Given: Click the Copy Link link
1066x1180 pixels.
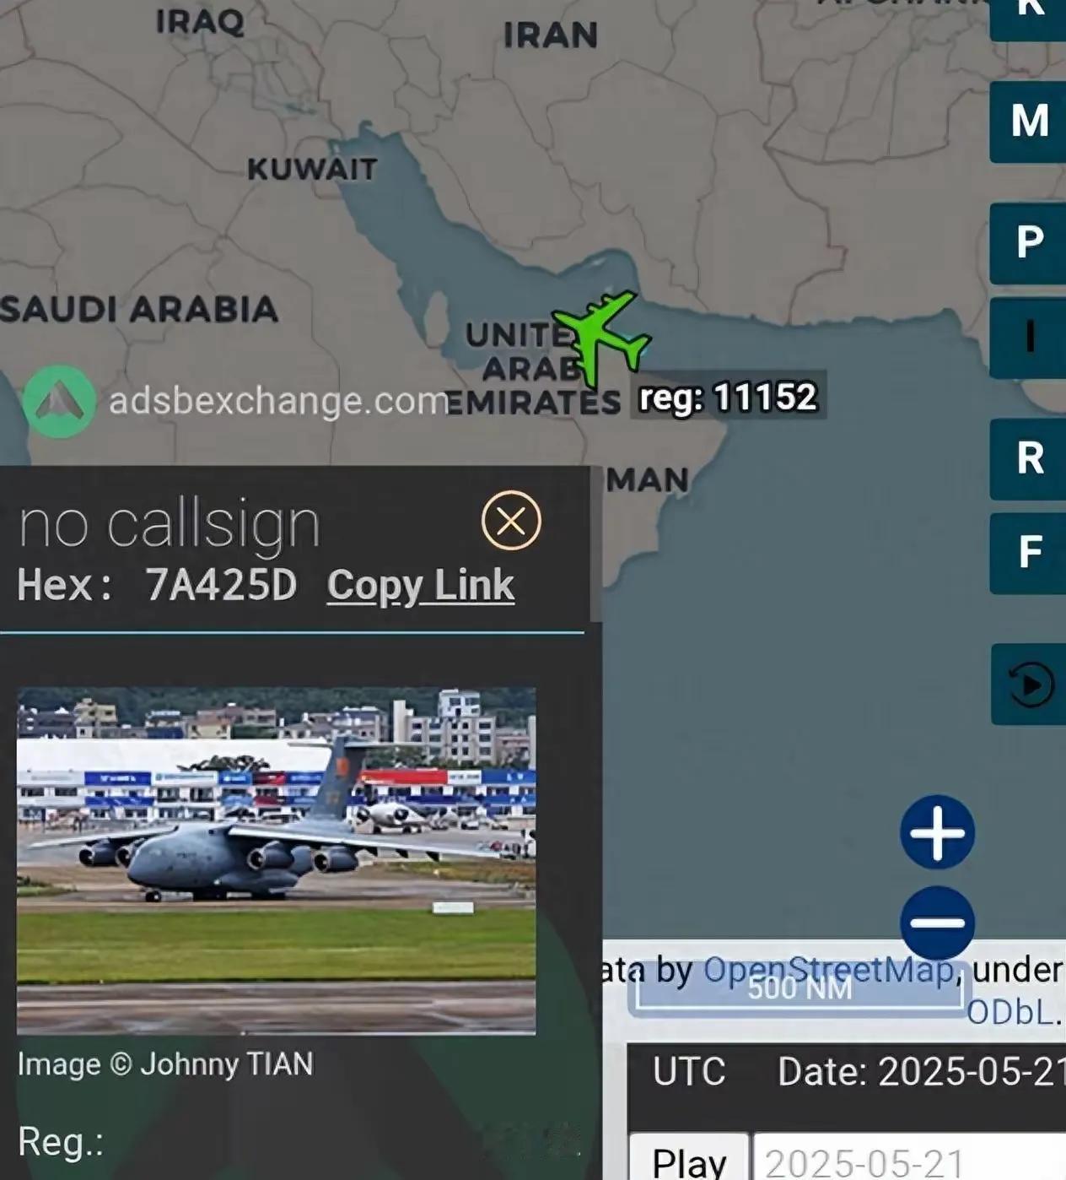Looking at the screenshot, I should pyautogui.click(x=420, y=585).
